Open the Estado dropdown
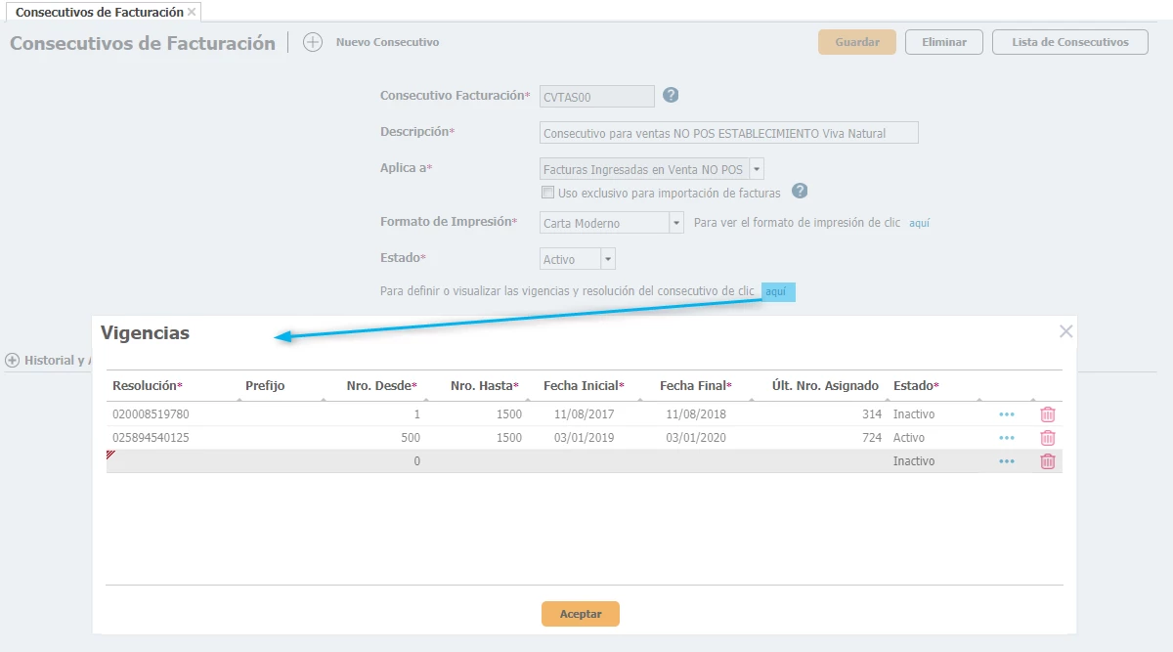This screenshot has width=1173, height=652. click(607, 260)
